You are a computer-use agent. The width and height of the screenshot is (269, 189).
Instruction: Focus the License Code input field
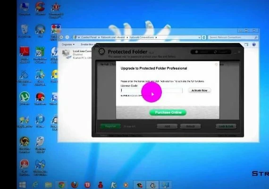(151, 90)
